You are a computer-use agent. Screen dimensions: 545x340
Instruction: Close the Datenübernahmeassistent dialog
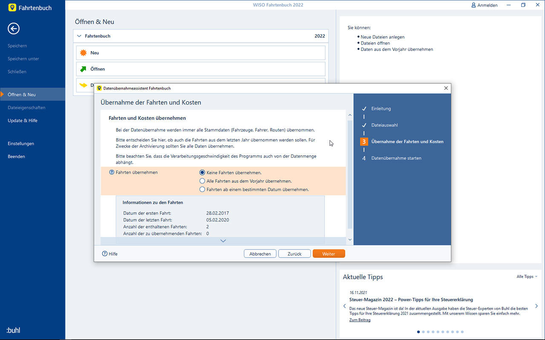click(446, 88)
